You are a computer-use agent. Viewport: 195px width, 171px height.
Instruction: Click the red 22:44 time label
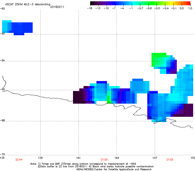coord(19,160)
